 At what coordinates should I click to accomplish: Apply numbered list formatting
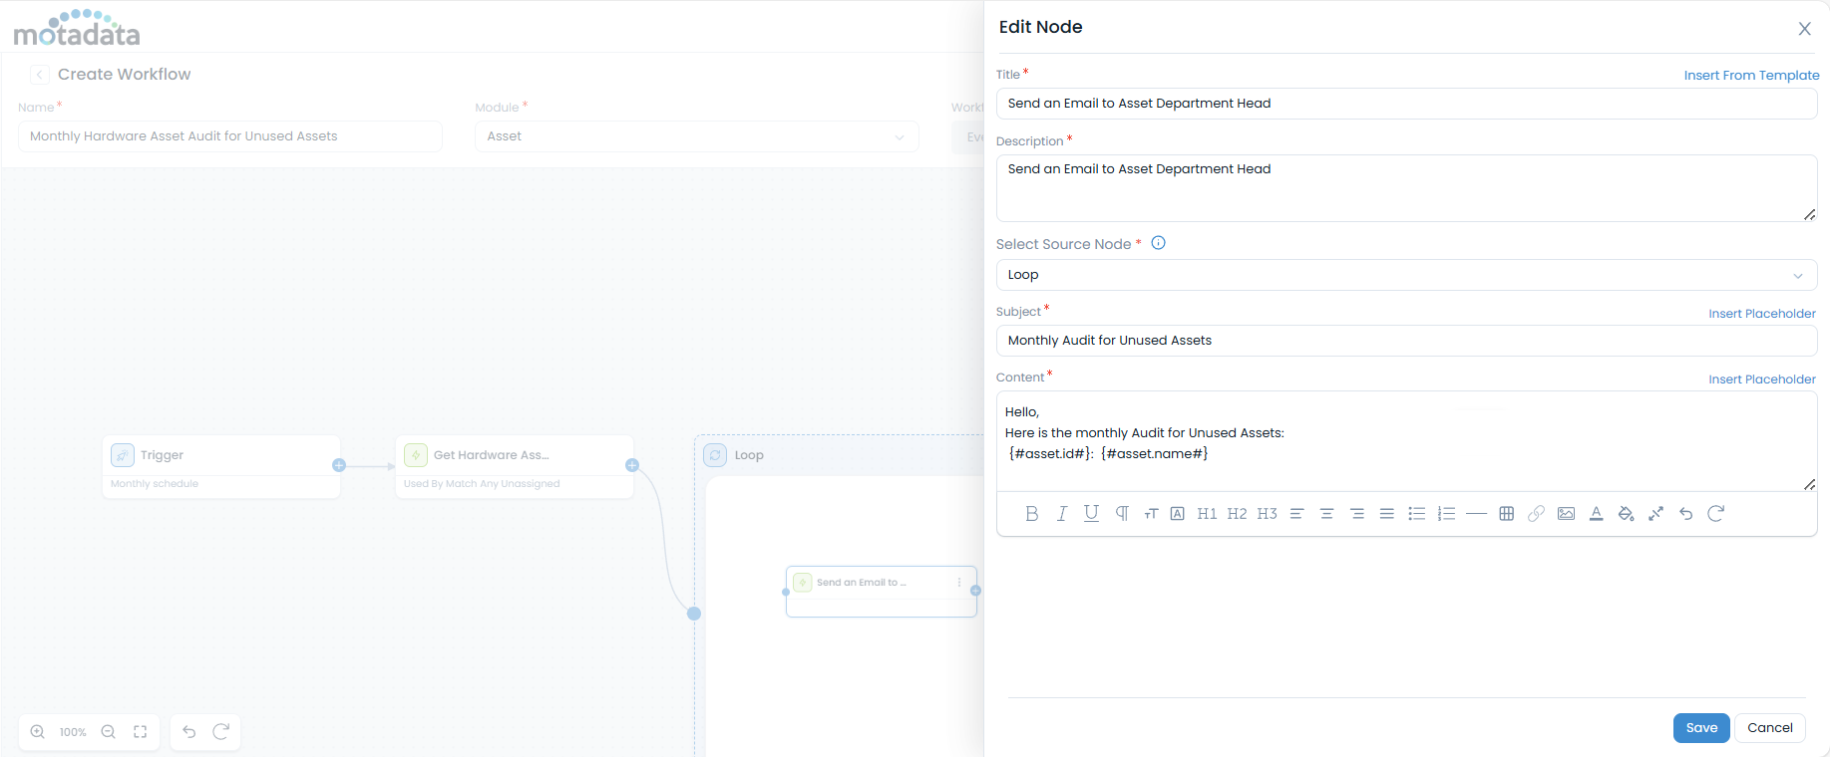pos(1446,514)
